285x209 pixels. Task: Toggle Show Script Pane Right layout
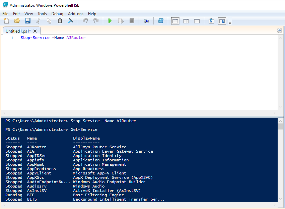tap(186, 21)
